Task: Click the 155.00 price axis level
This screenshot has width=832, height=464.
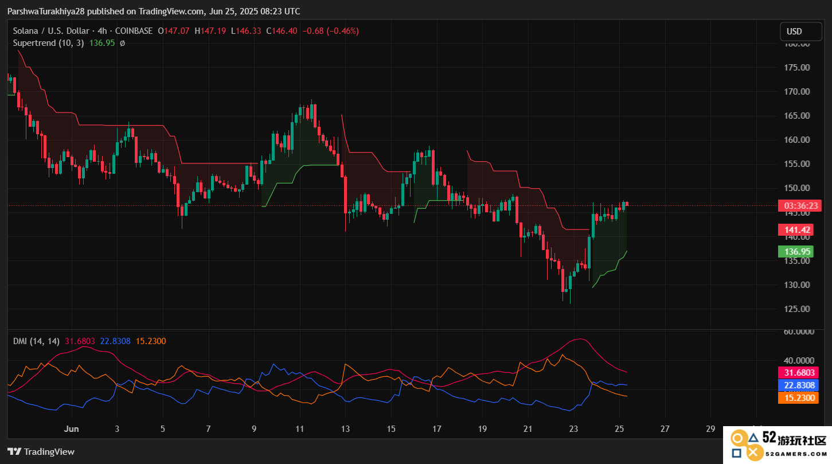Action: tap(797, 163)
